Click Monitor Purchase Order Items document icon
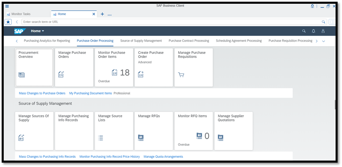This screenshot has height=167, width=342. coord(114,72)
